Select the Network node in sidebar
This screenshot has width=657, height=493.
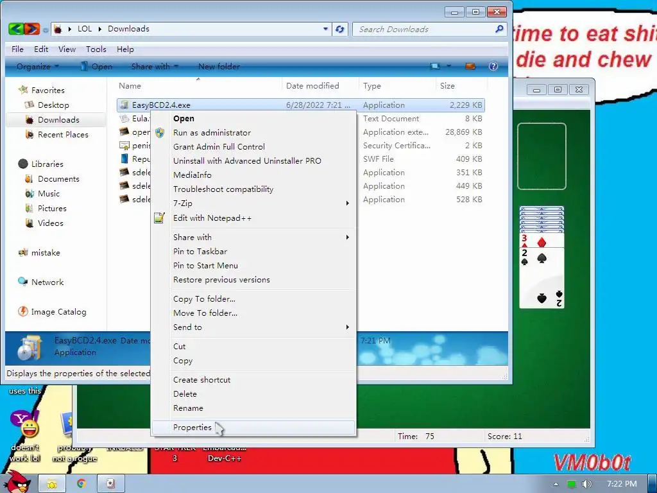(x=47, y=282)
